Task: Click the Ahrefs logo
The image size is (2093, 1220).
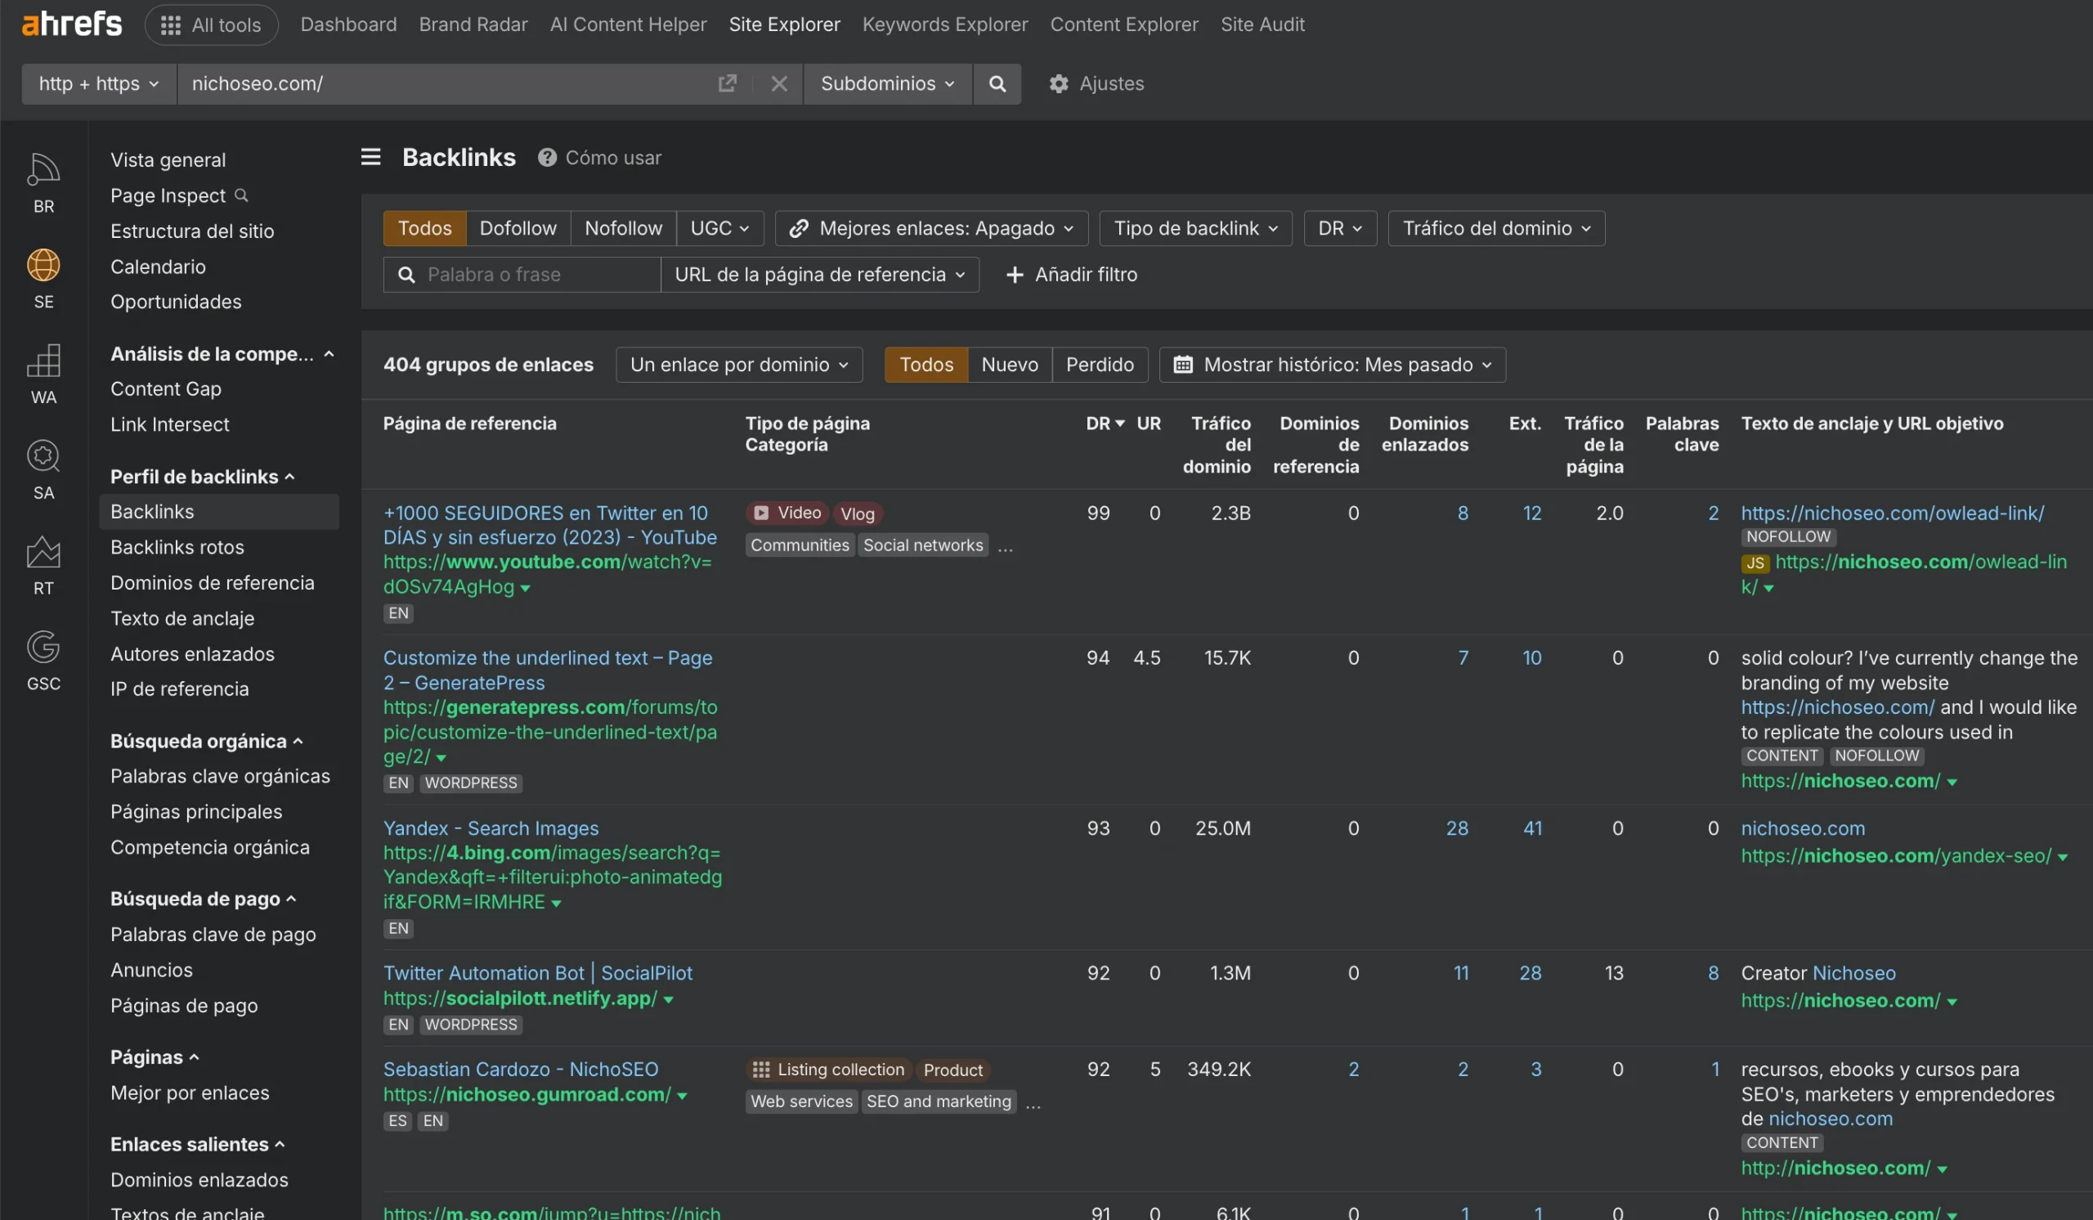Action: [x=71, y=24]
